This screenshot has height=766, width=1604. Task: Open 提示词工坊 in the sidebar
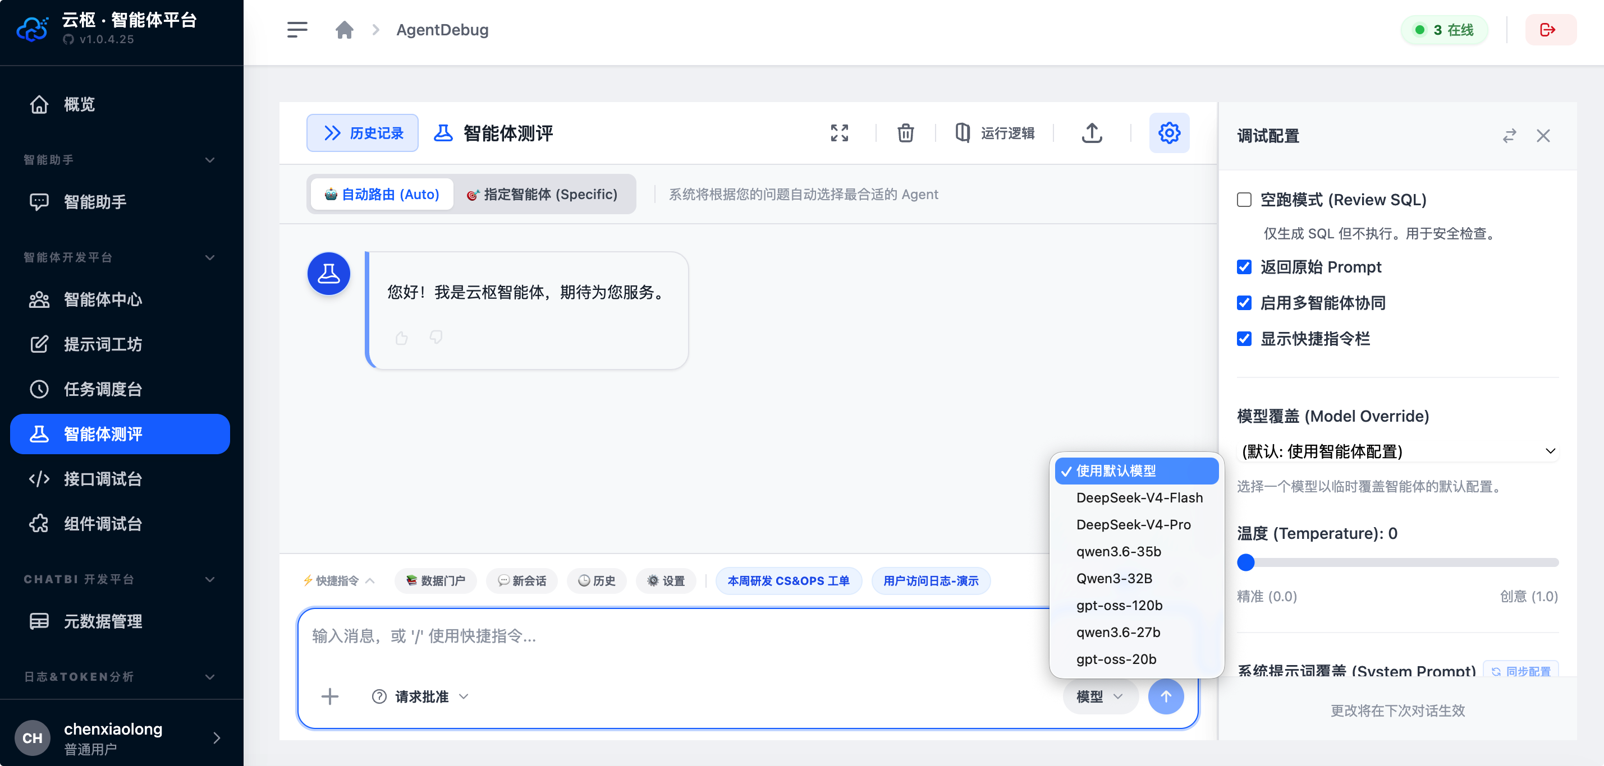(120, 344)
